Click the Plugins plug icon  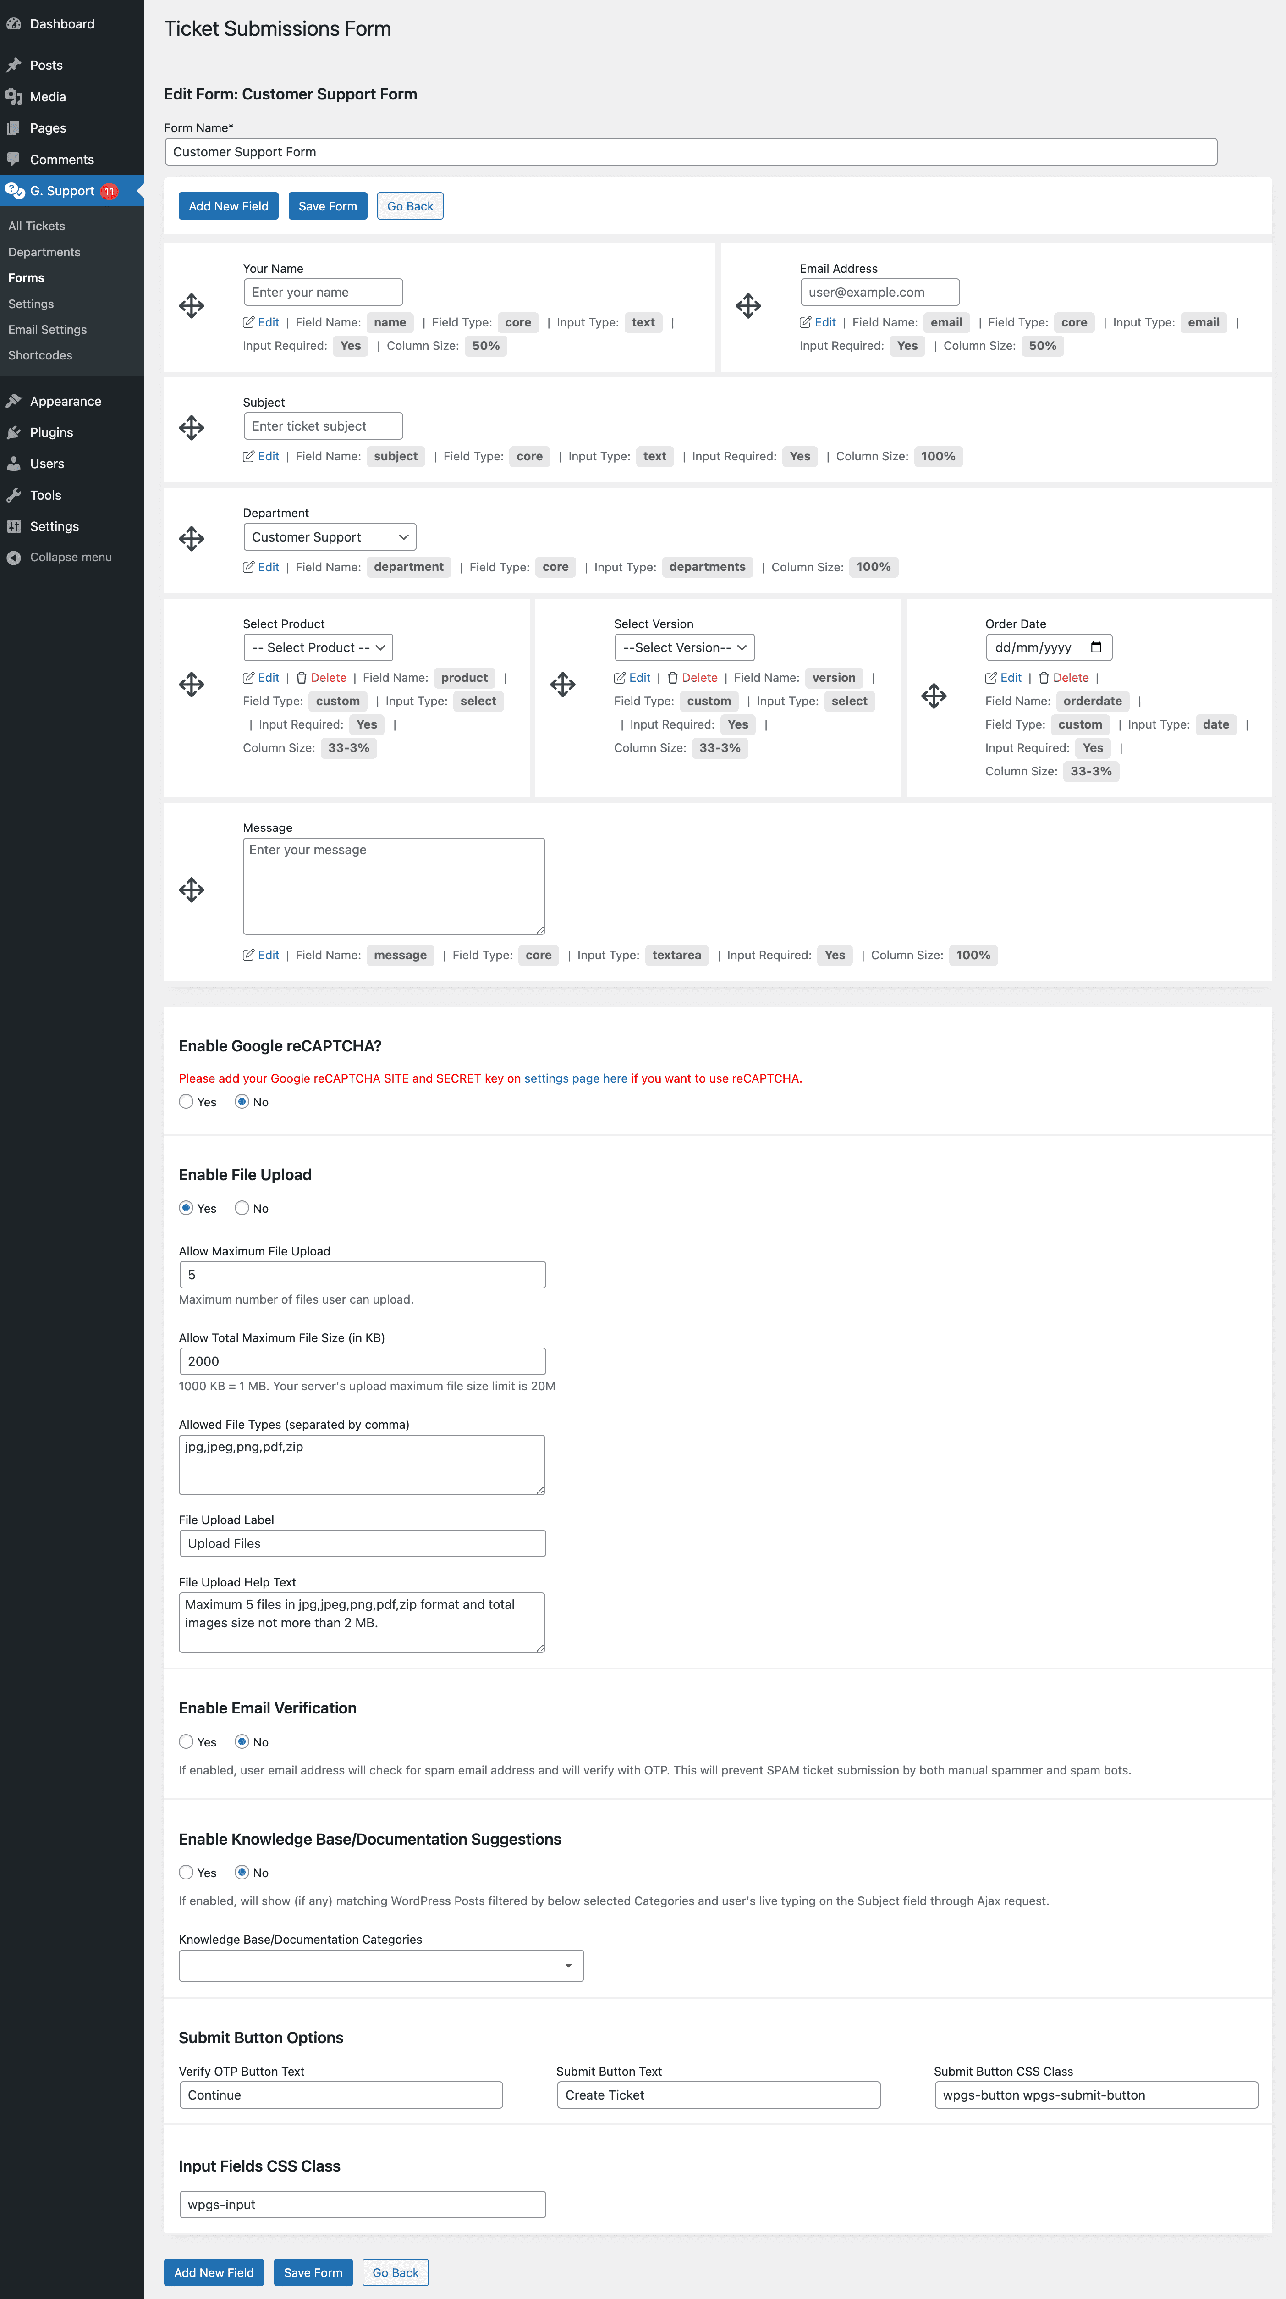pos(13,432)
